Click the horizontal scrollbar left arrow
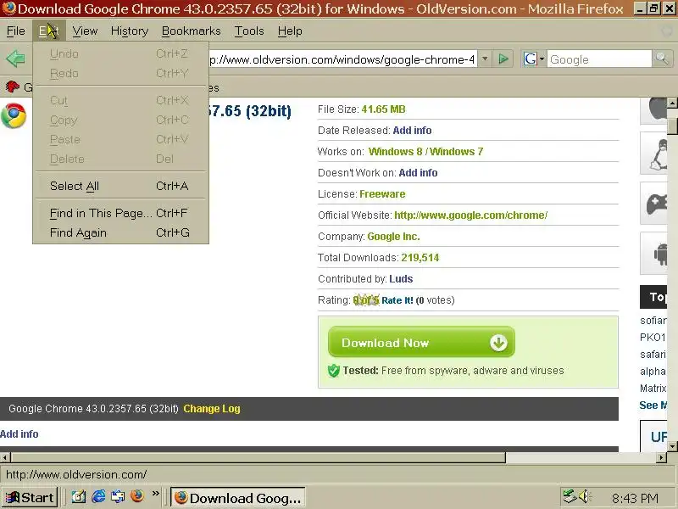Viewport: 678px width, 509px height. point(5,457)
